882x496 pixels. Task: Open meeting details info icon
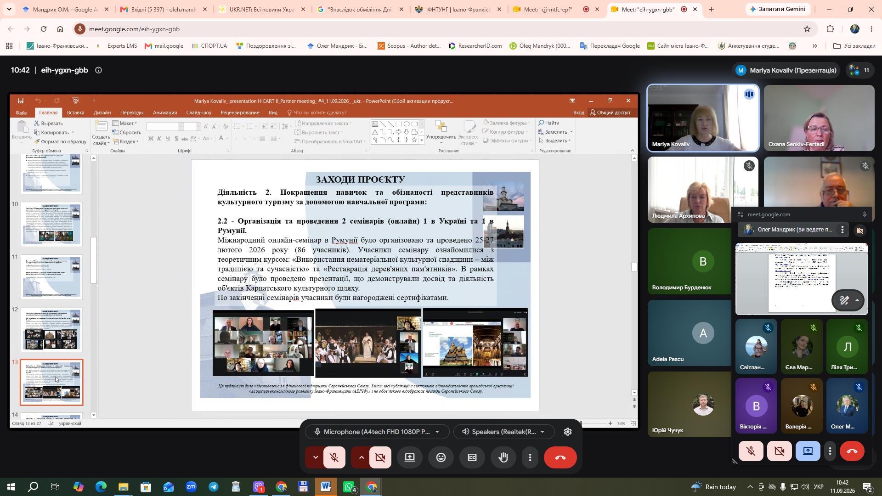pos(98,70)
